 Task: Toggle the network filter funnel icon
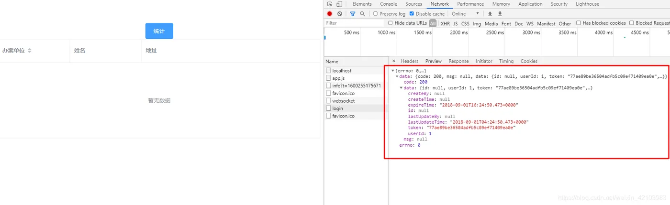coord(353,14)
